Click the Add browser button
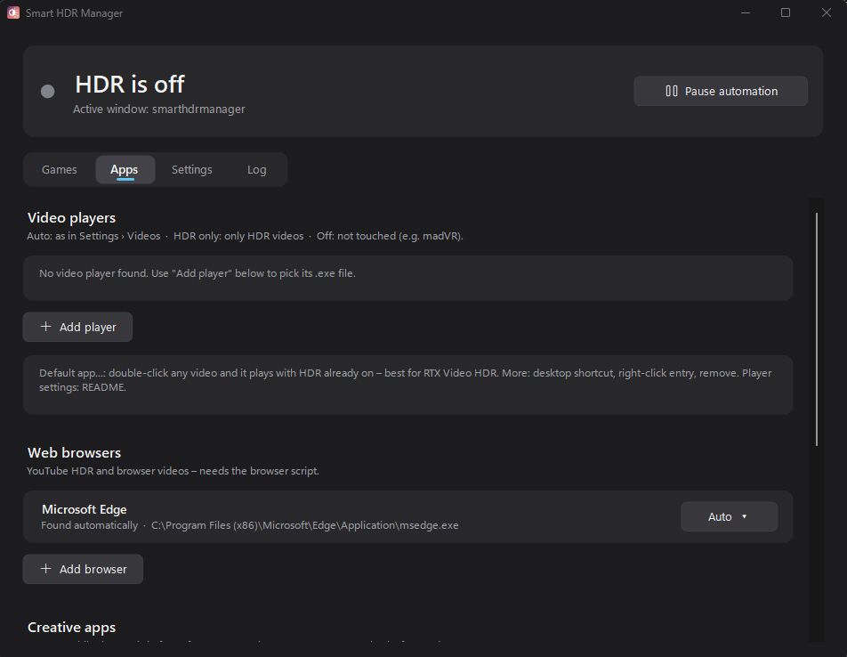 tap(84, 569)
